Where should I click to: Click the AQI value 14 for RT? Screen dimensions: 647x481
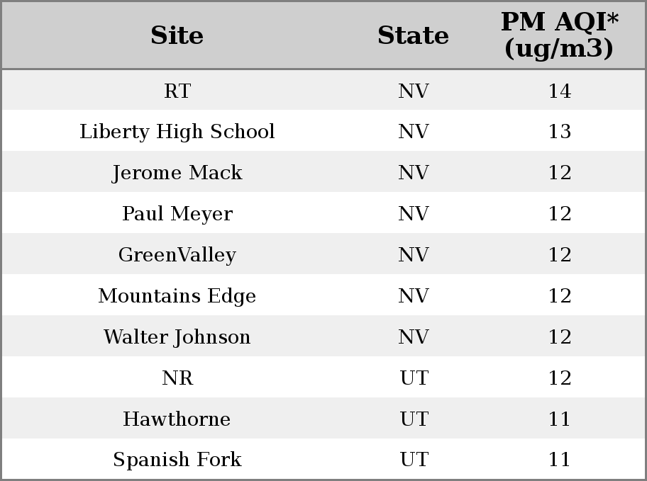point(560,91)
